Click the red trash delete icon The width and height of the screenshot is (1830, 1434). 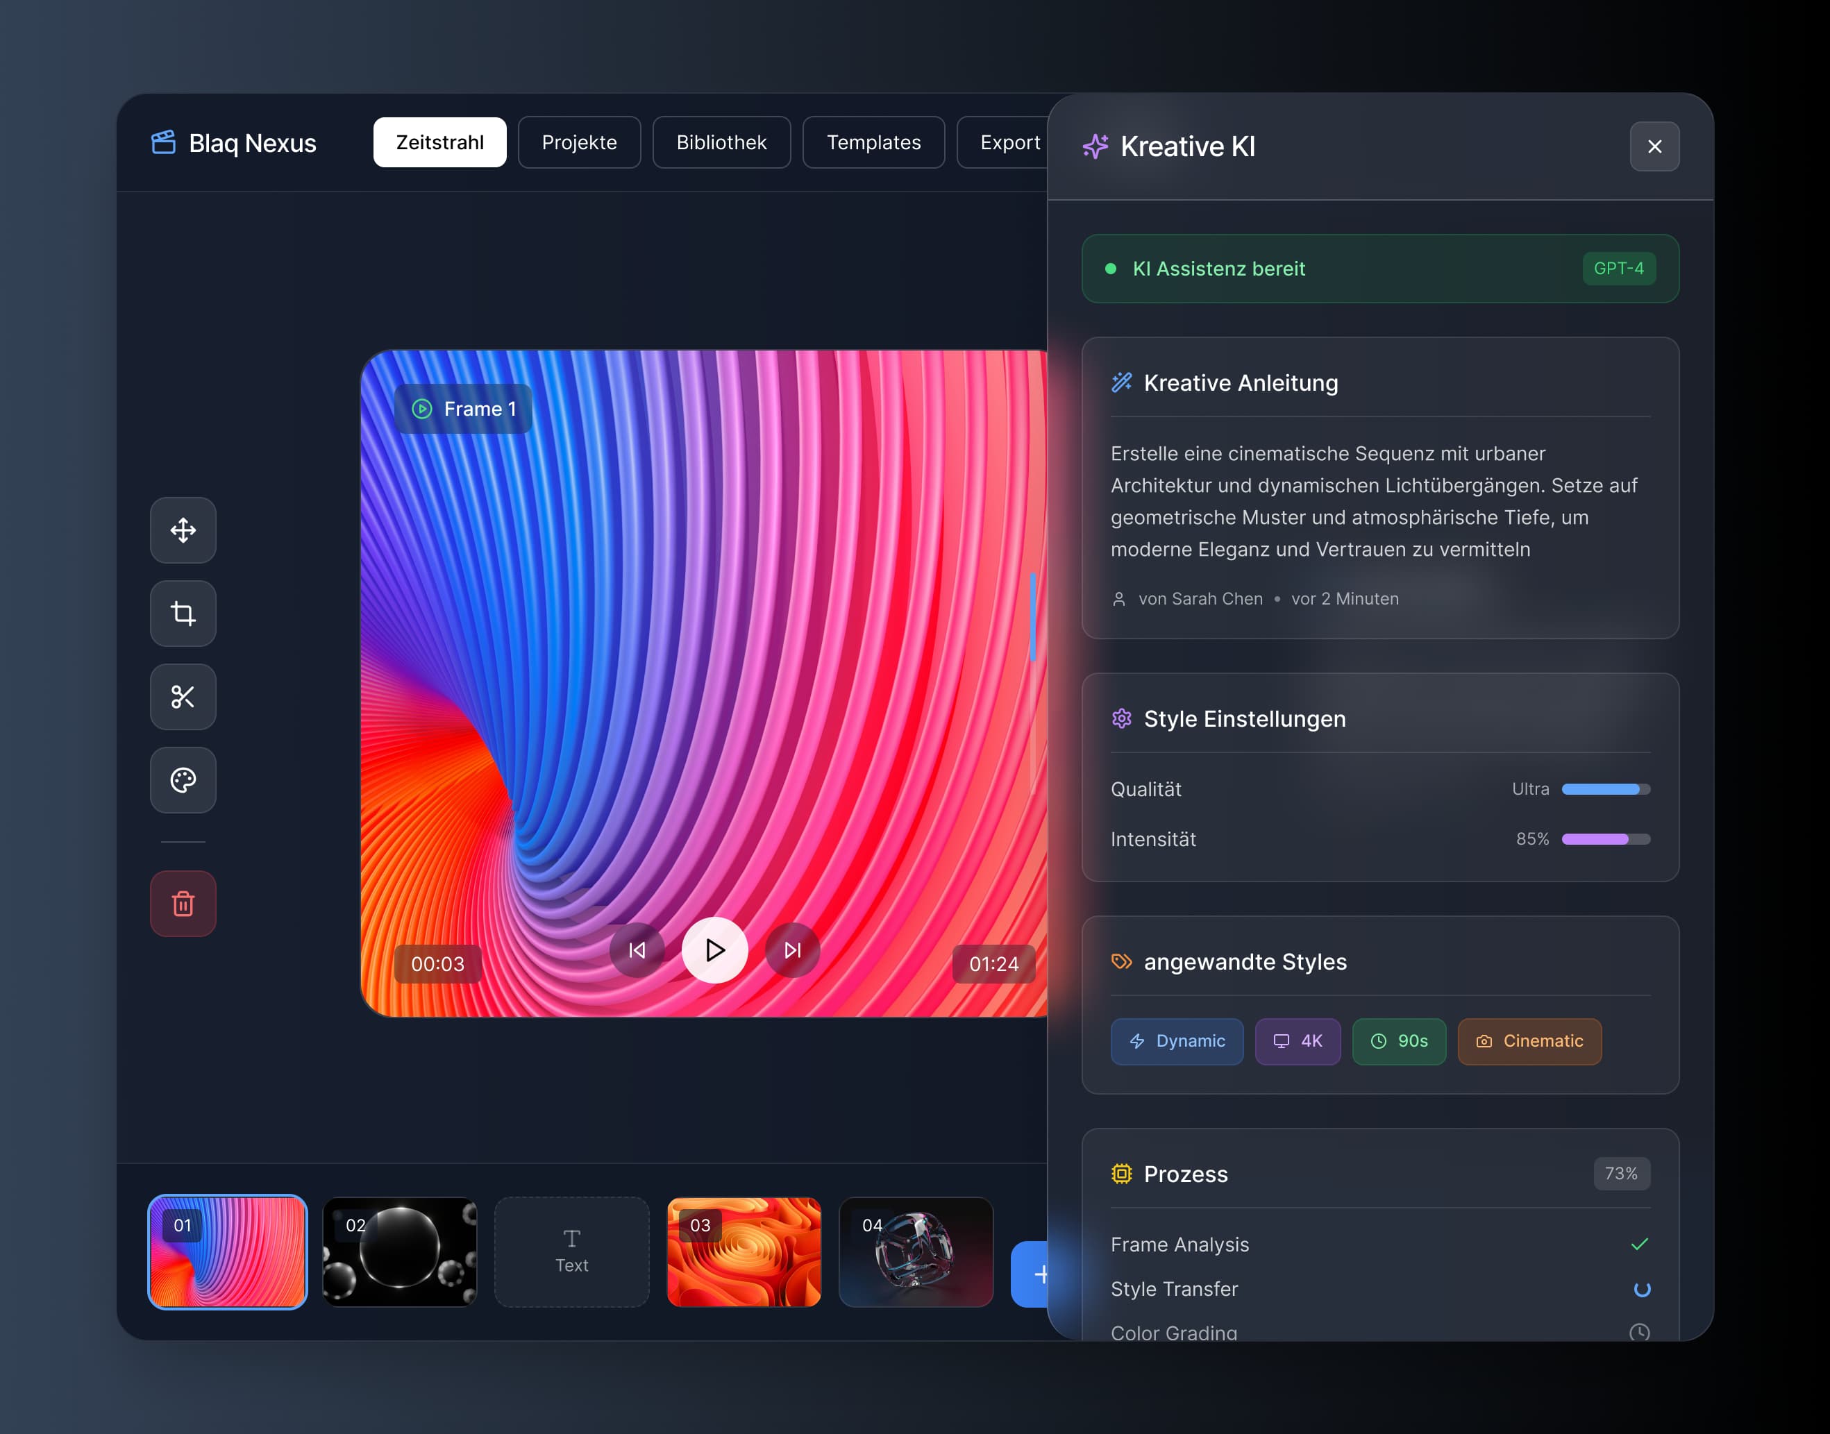coord(183,904)
